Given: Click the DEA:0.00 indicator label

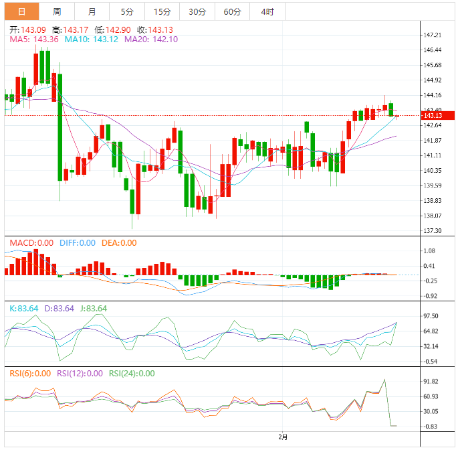Looking at the screenshot, I should (x=119, y=243).
